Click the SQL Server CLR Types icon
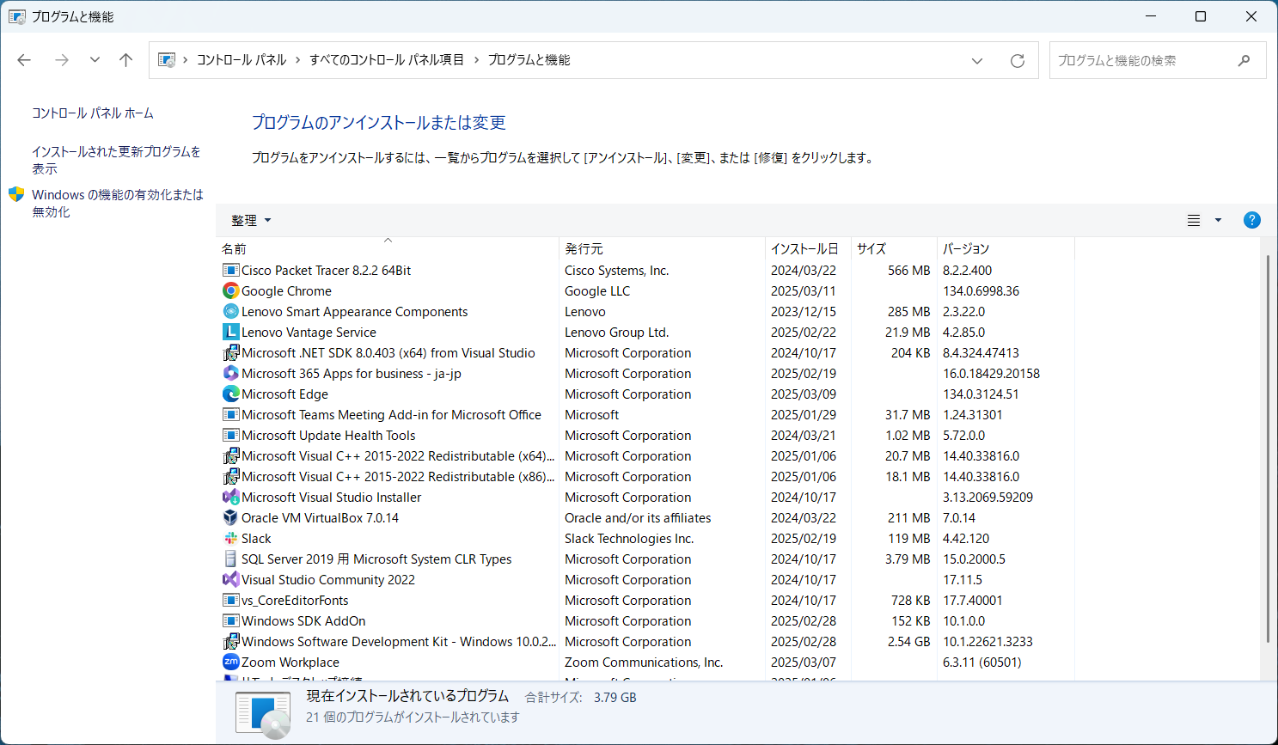1278x745 pixels. coord(230,559)
